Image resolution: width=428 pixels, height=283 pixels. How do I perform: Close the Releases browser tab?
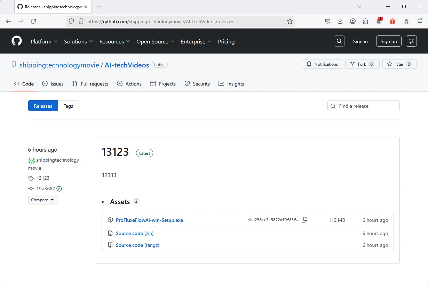click(x=87, y=7)
